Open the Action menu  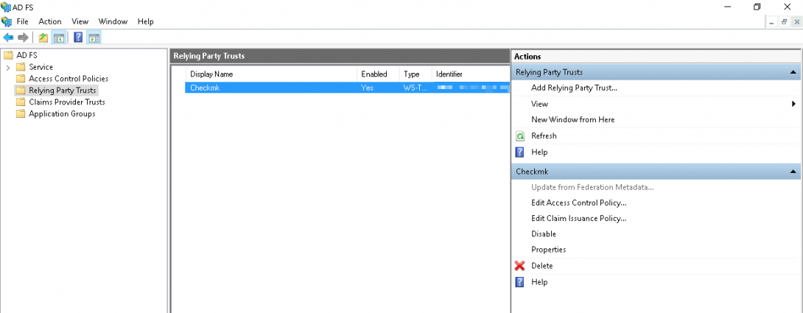point(50,21)
